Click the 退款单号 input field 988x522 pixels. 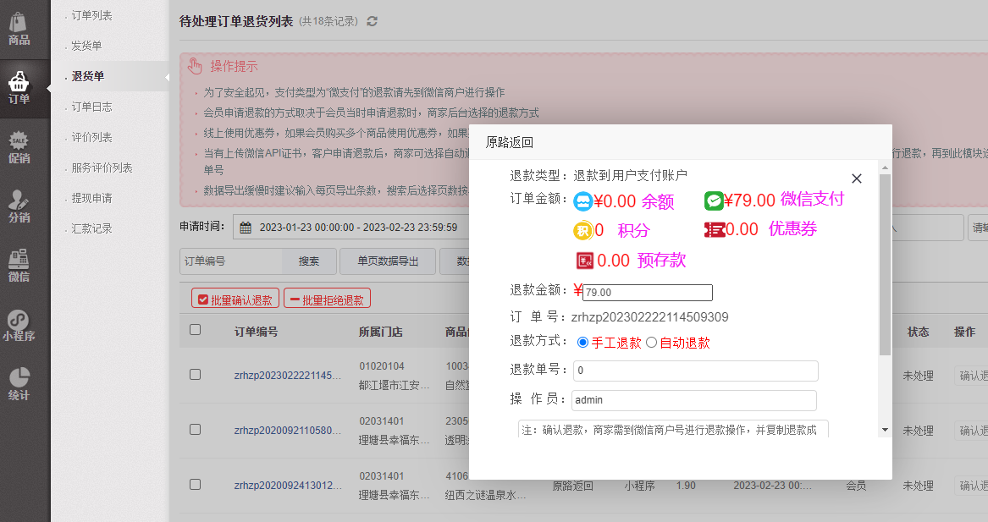(x=695, y=371)
